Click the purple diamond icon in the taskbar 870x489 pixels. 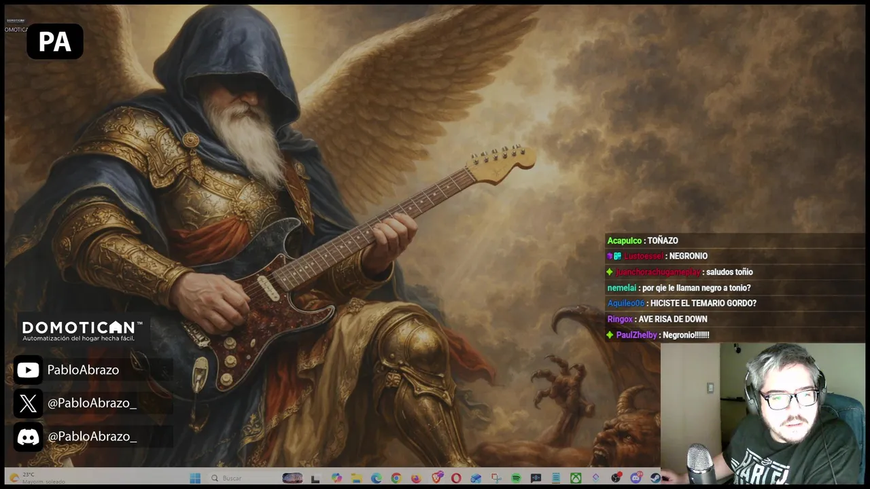point(595,478)
